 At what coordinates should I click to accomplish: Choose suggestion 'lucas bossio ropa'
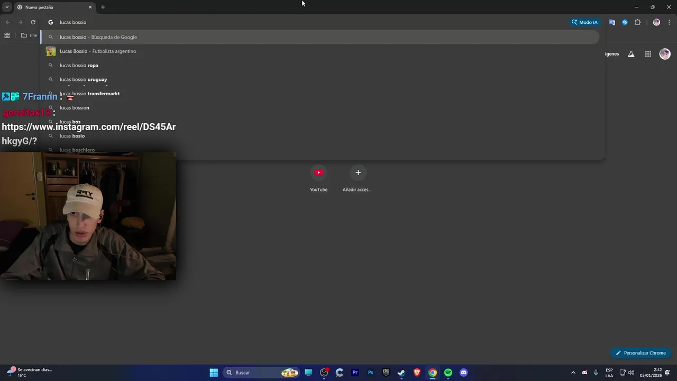[320, 65]
